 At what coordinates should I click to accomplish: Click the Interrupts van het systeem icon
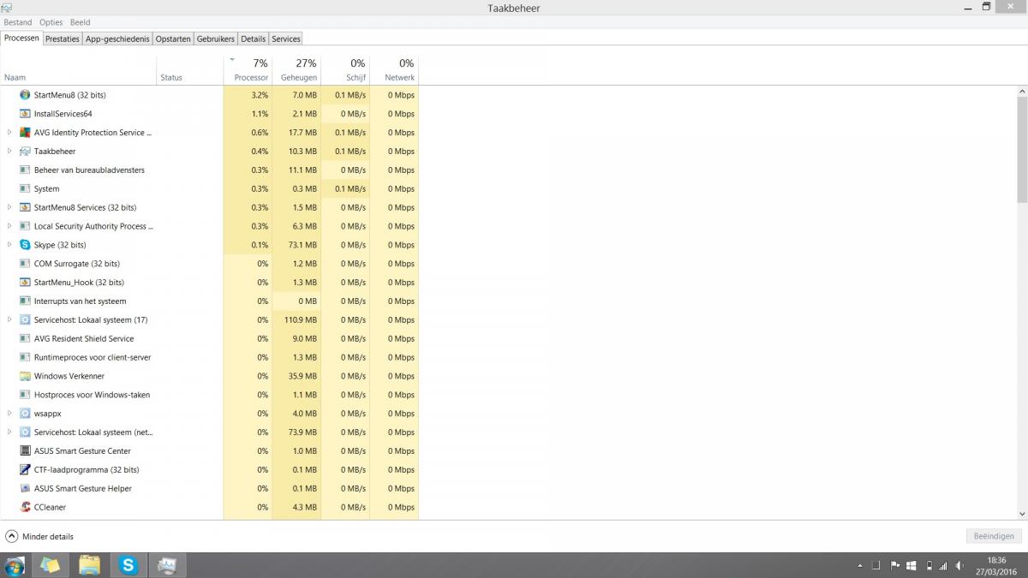point(25,301)
